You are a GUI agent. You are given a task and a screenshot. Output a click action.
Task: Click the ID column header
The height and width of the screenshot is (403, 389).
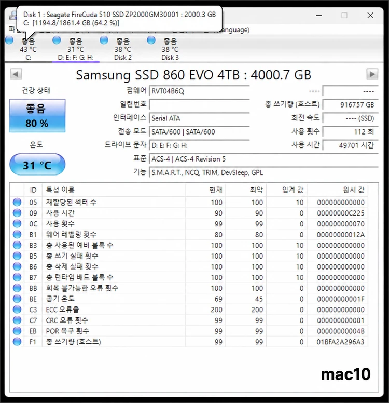pos(33,190)
